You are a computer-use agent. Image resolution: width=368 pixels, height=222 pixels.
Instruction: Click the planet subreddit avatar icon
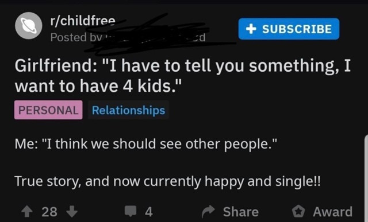(29, 25)
